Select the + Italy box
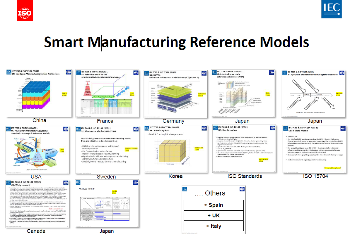This screenshot has width=350, height=239. [214, 226]
